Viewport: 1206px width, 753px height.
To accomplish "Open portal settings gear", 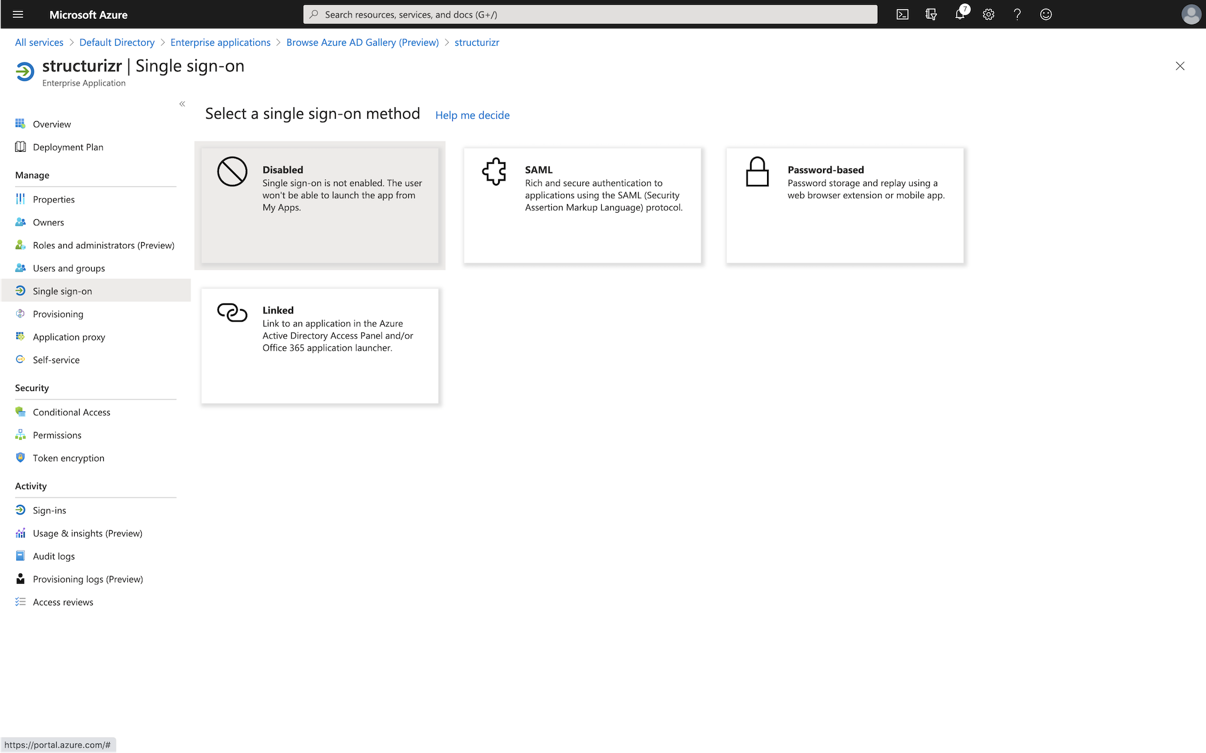I will click(x=988, y=14).
